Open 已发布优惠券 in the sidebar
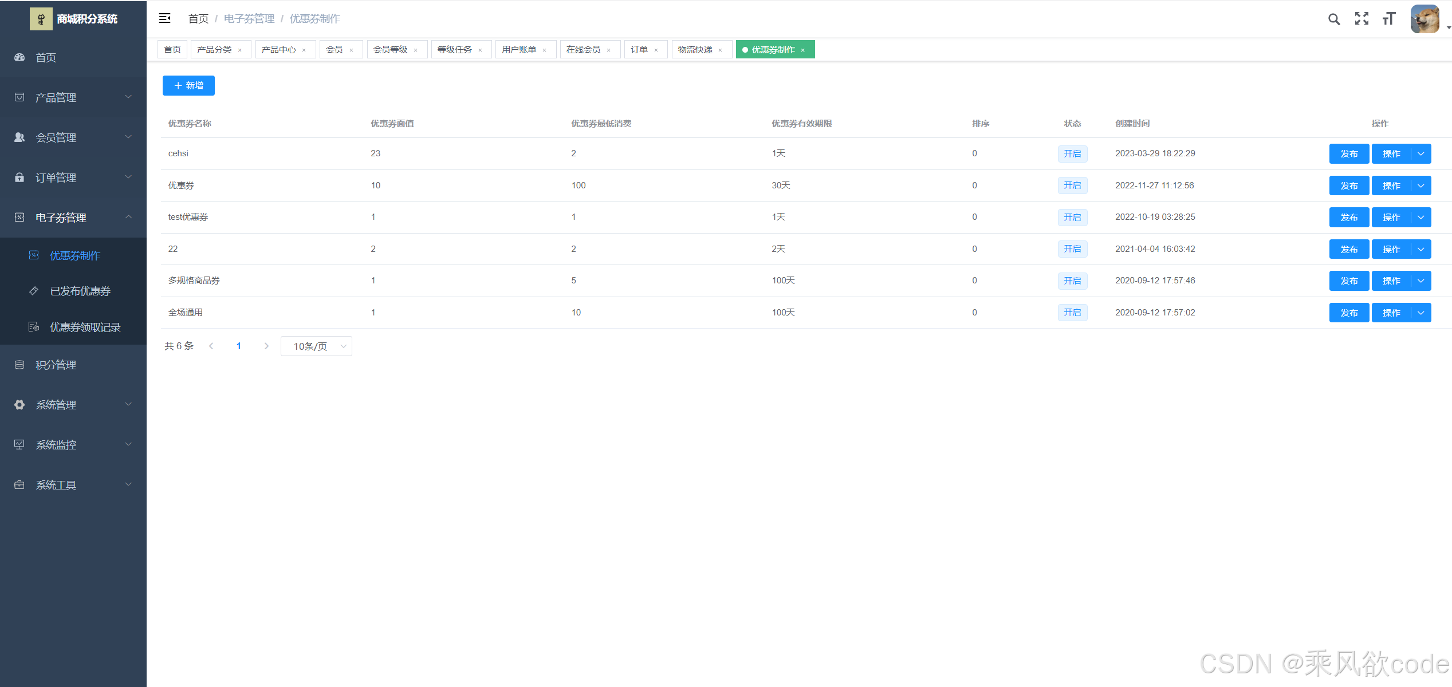The width and height of the screenshot is (1452, 687). click(x=80, y=291)
